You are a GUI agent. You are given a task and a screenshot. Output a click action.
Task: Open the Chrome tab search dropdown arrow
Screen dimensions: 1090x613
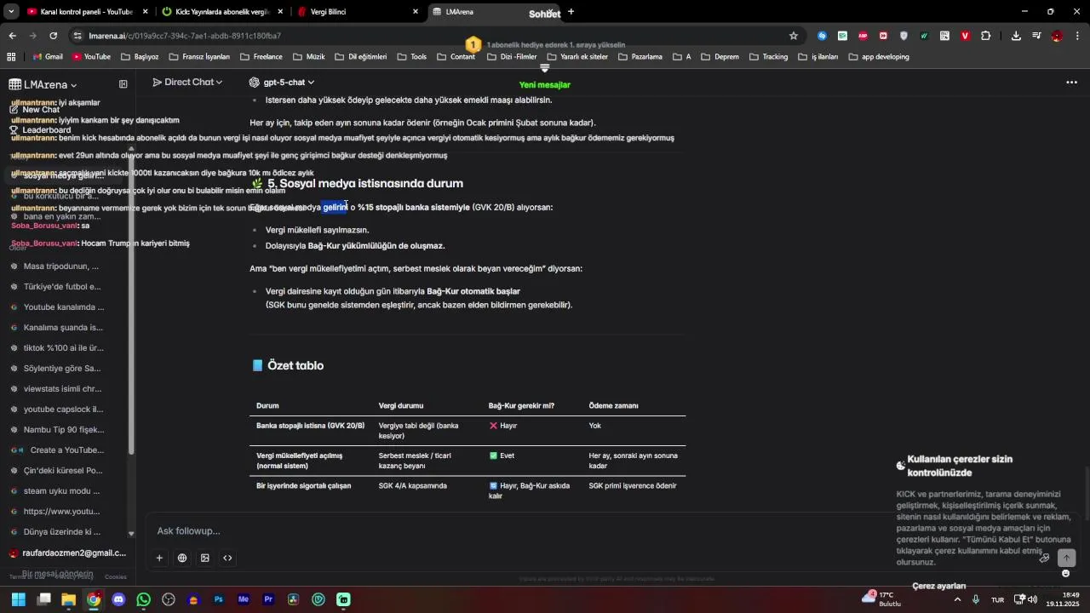pyautogui.click(x=11, y=12)
